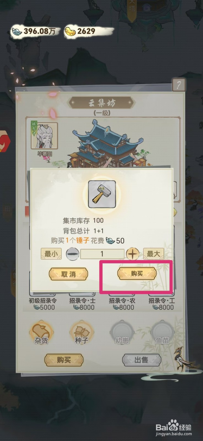Switch to bottom 购买 buy tab
This screenshot has height=441, width=203.
[64, 360]
